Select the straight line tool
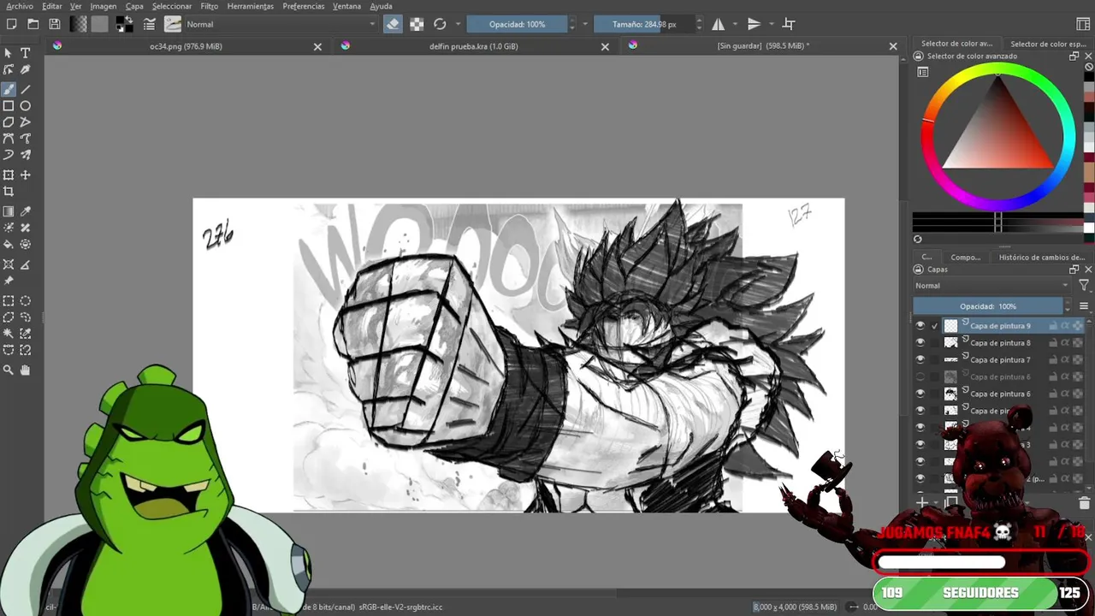Image resolution: width=1095 pixels, height=616 pixels. 26,89
